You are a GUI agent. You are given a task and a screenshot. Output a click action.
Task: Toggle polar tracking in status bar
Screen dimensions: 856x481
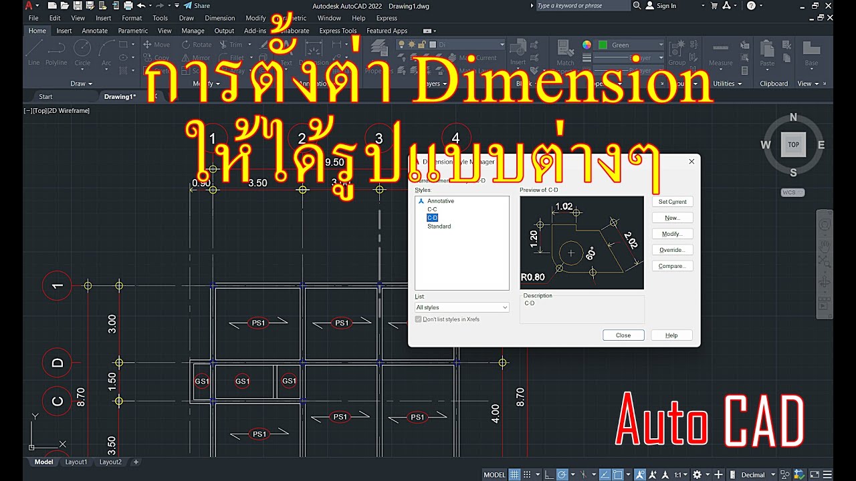tap(564, 475)
